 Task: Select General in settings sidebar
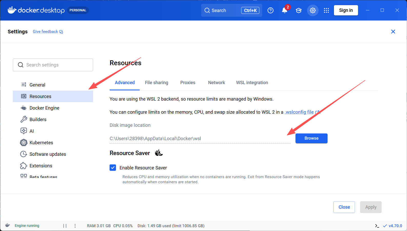(x=53, y=85)
